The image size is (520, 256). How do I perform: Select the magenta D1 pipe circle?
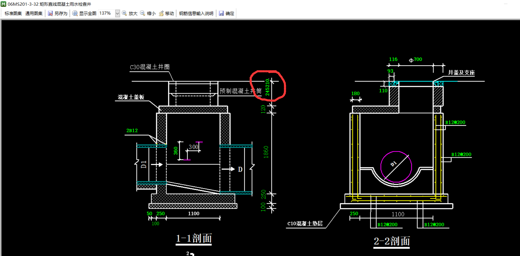coord(396,167)
